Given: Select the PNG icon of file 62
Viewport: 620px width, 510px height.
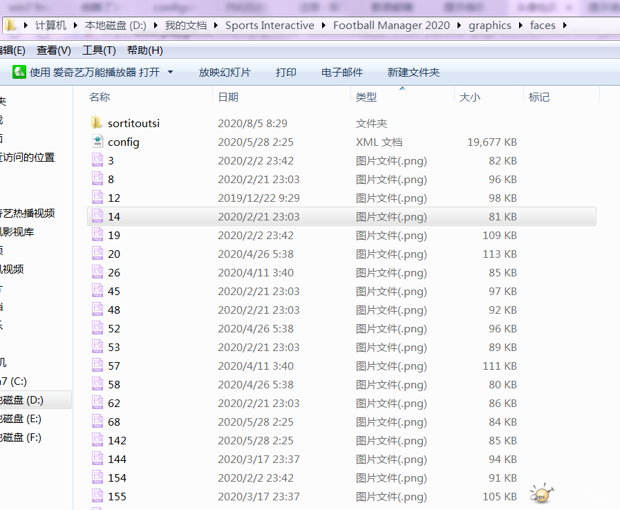Looking at the screenshot, I should (97, 402).
